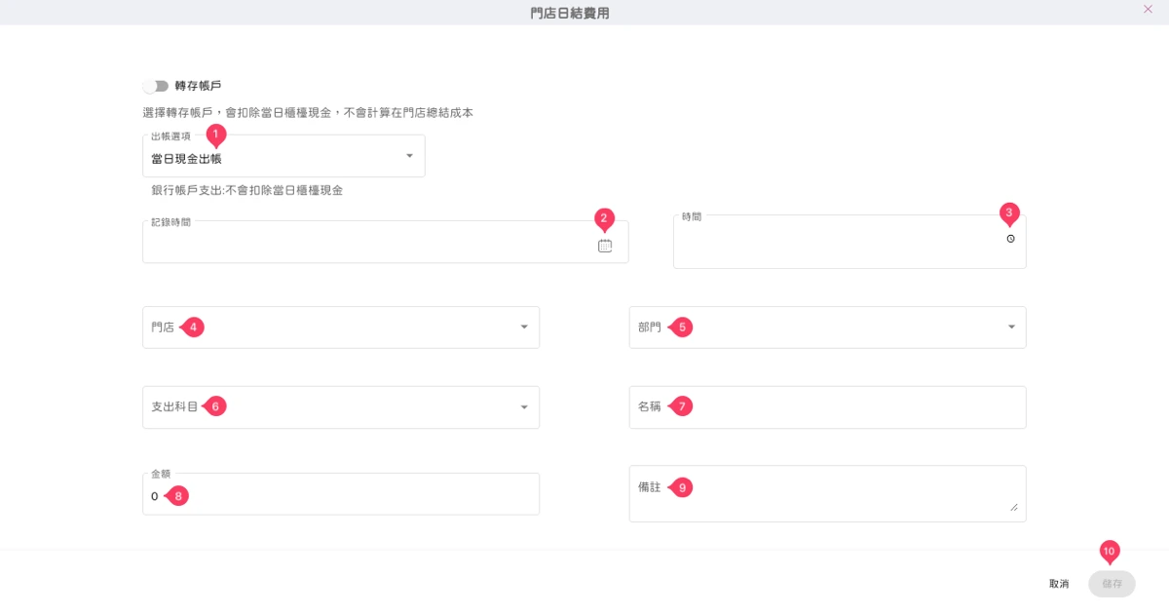Expand the 門店 dropdown
The height and width of the screenshot is (615, 1169).
(341, 327)
